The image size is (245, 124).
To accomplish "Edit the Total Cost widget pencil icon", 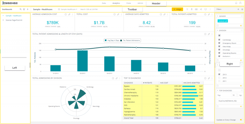I will pos(118,14).
